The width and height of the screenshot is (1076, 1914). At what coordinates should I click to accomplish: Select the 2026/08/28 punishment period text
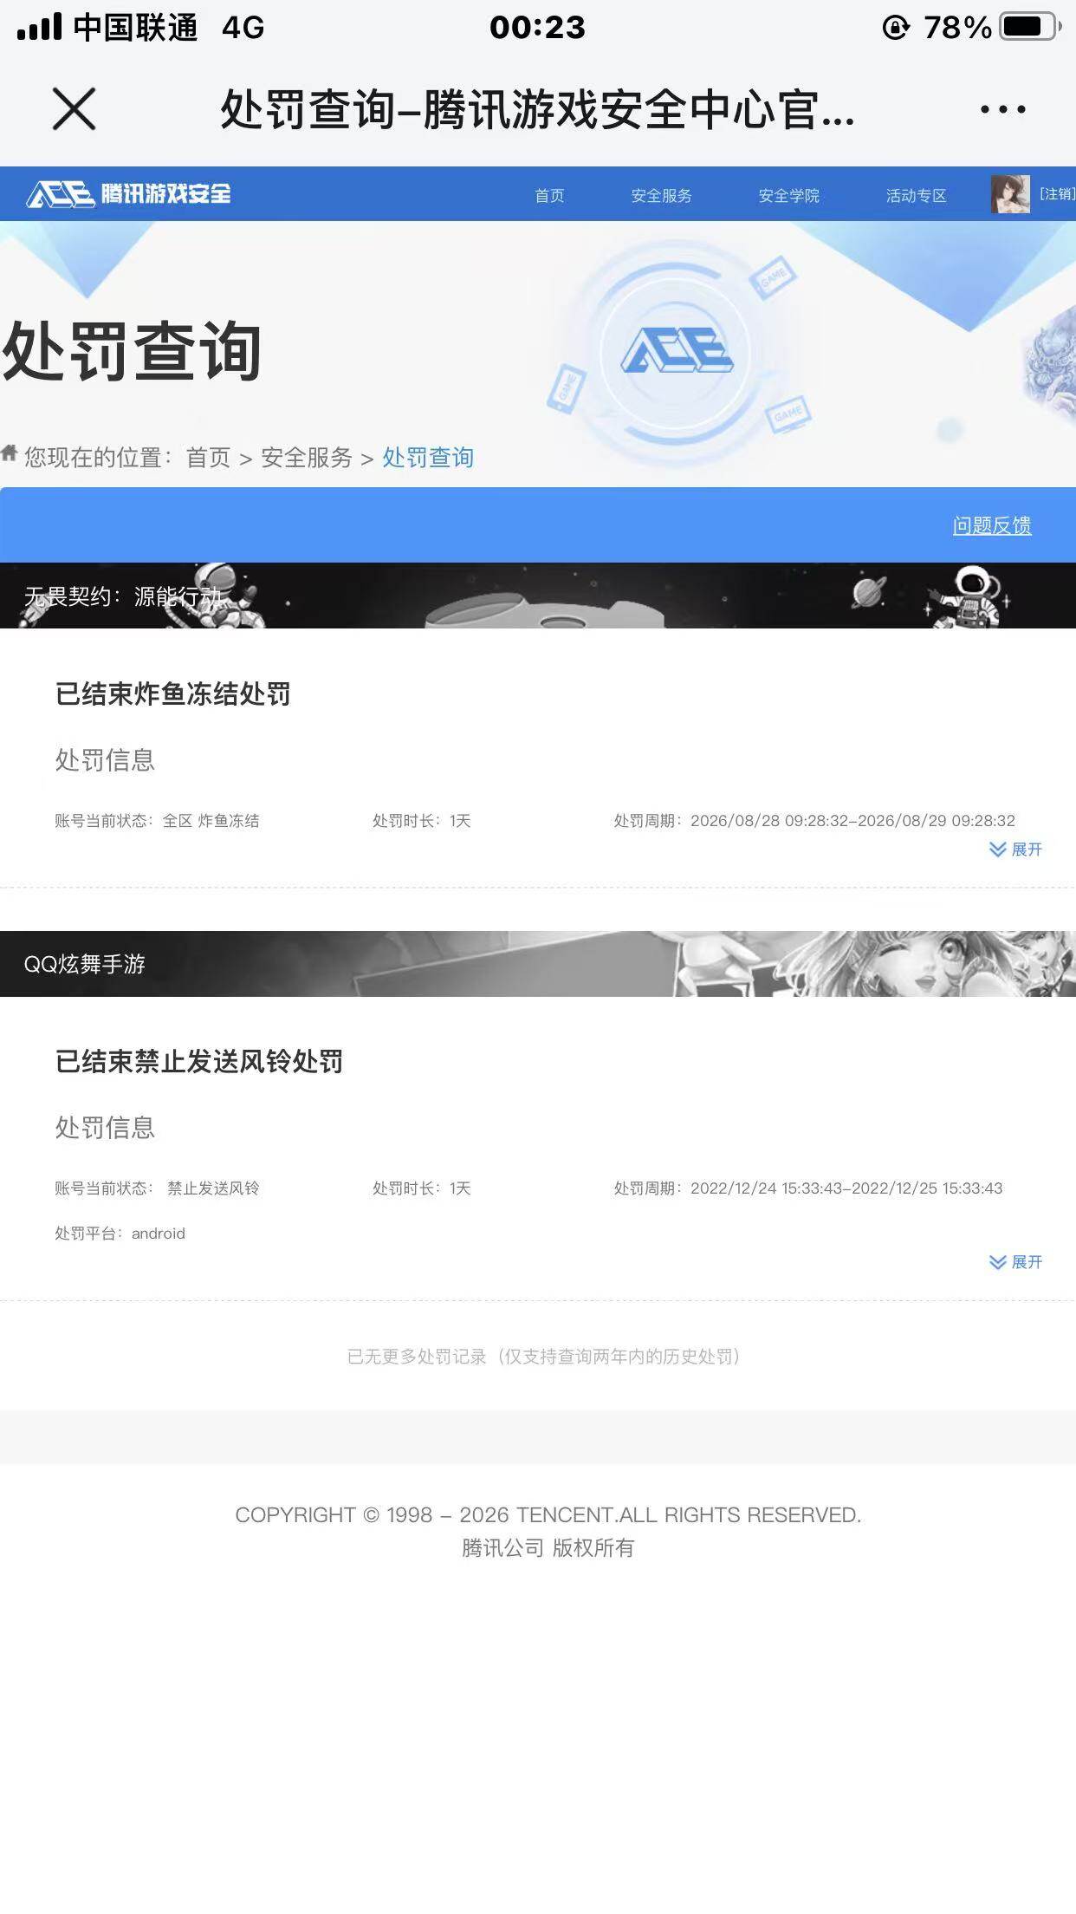click(814, 821)
